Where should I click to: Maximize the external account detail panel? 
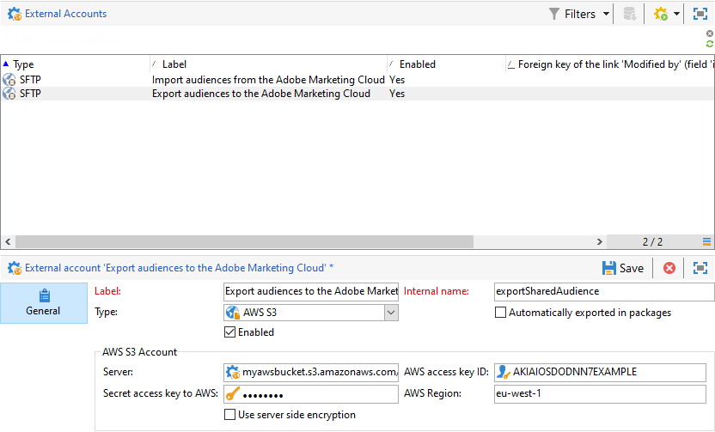(700, 268)
